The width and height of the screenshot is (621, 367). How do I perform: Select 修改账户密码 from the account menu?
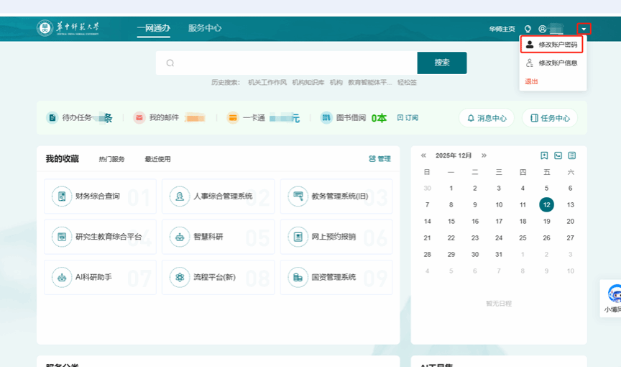click(551, 45)
